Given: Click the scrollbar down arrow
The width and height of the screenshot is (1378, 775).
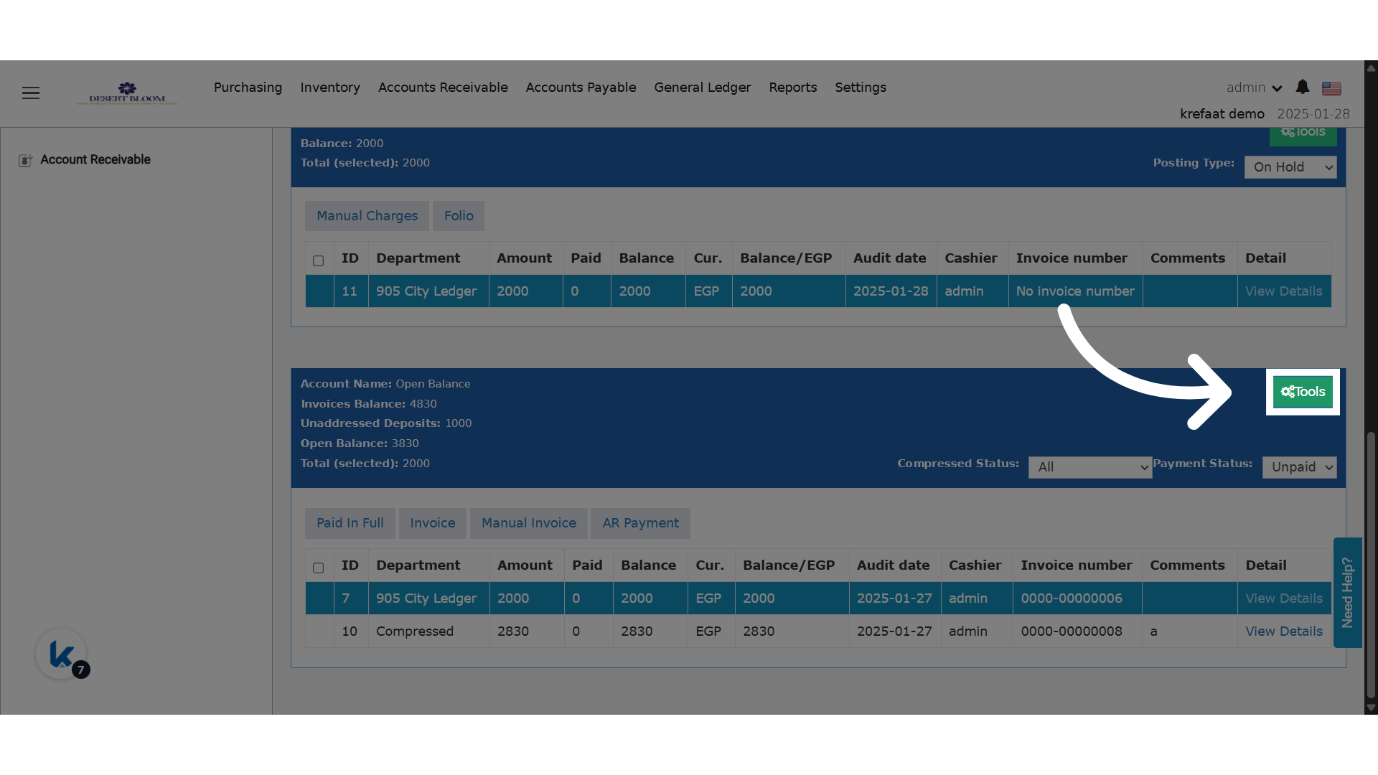Looking at the screenshot, I should [1372, 708].
